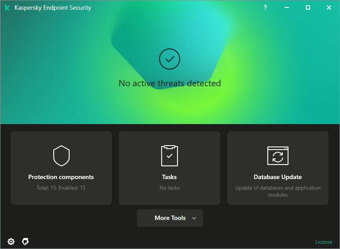Screen dimensions: 340x249
Task: Click 'Update of databases and application modules' description
Action: (278, 191)
